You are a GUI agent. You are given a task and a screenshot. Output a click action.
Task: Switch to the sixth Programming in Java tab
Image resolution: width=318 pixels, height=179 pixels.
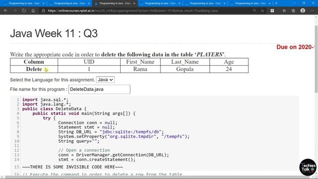tap(250, 3)
